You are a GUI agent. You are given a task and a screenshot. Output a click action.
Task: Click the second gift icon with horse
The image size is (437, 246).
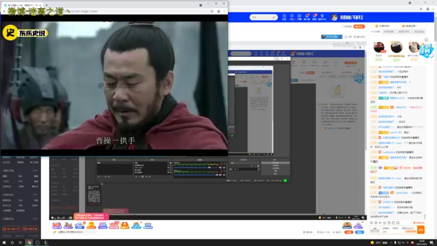[68, 225]
